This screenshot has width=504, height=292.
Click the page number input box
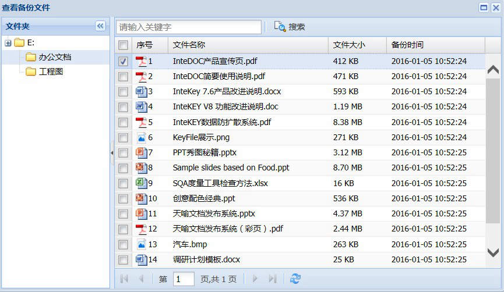(x=184, y=279)
